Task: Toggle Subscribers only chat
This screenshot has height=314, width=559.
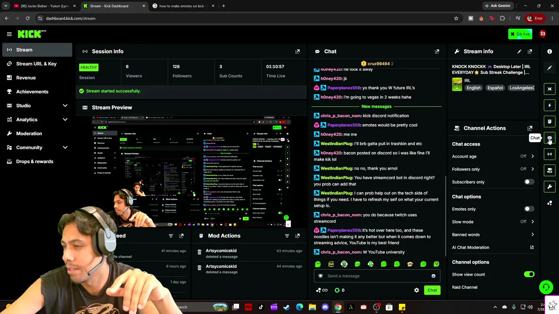Action: [529, 182]
